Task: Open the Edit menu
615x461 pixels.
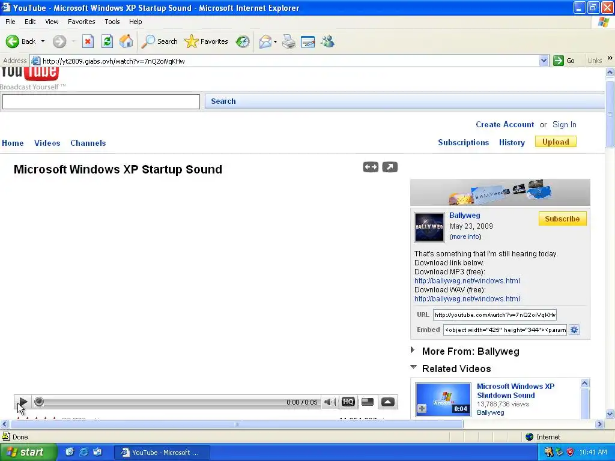Action: tap(30, 22)
